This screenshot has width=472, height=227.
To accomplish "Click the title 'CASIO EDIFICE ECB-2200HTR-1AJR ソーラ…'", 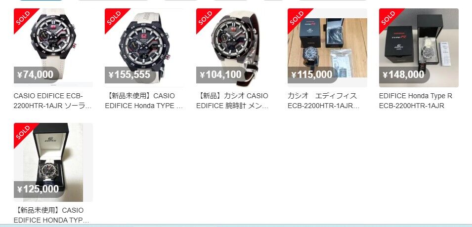I will pyautogui.click(x=53, y=101).
